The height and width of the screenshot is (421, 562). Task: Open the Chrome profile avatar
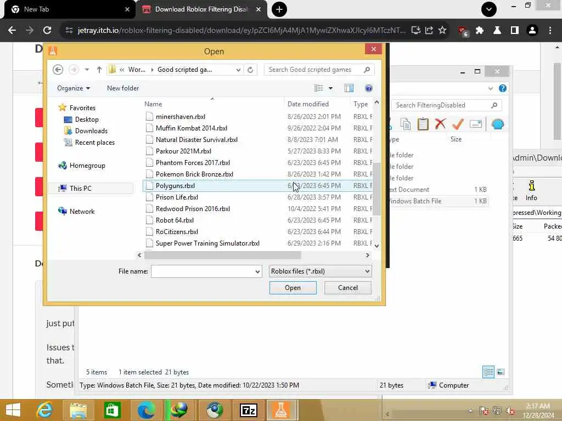point(532,31)
